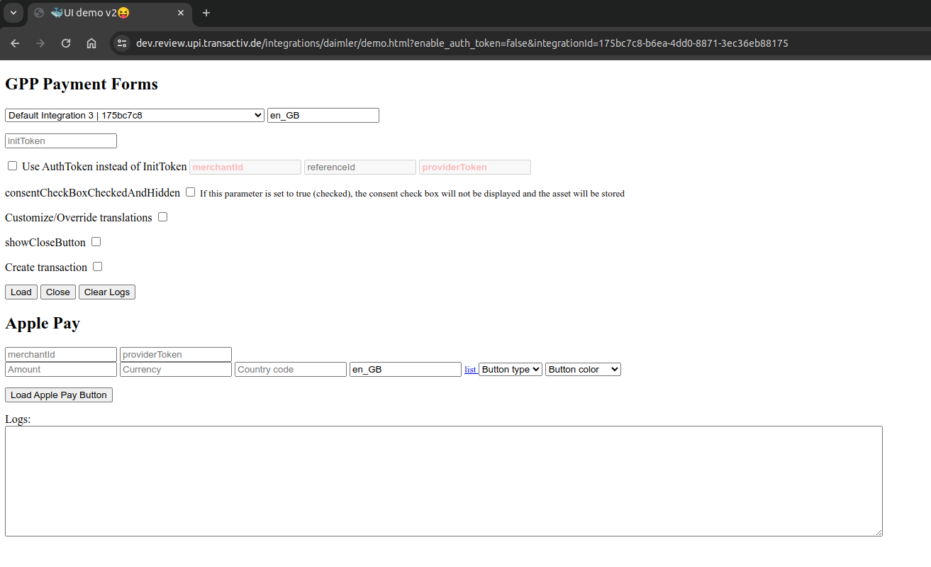Expand the Button type dropdown

[x=511, y=370]
